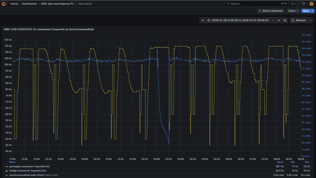Image resolution: width=316 pixels, height=178 pixels.
Task: Shift time range backwards
Action: pos(203,21)
